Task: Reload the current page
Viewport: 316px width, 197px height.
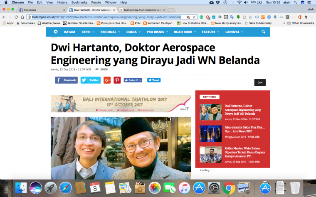Action: click(16, 17)
